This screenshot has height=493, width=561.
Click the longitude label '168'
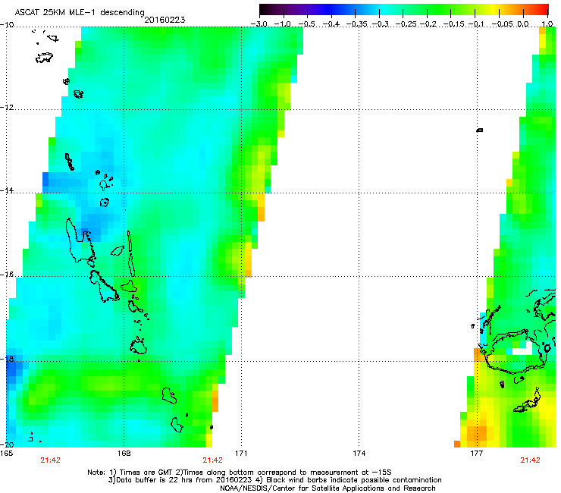coord(124,454)
